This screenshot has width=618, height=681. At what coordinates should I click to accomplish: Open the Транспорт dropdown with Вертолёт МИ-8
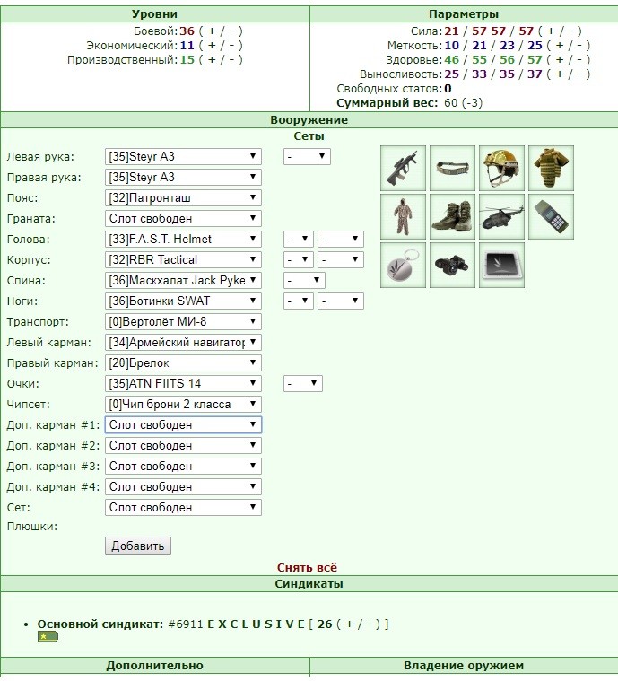pos(183,321)
